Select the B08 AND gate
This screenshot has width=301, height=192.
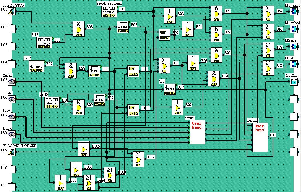(79, 29)
